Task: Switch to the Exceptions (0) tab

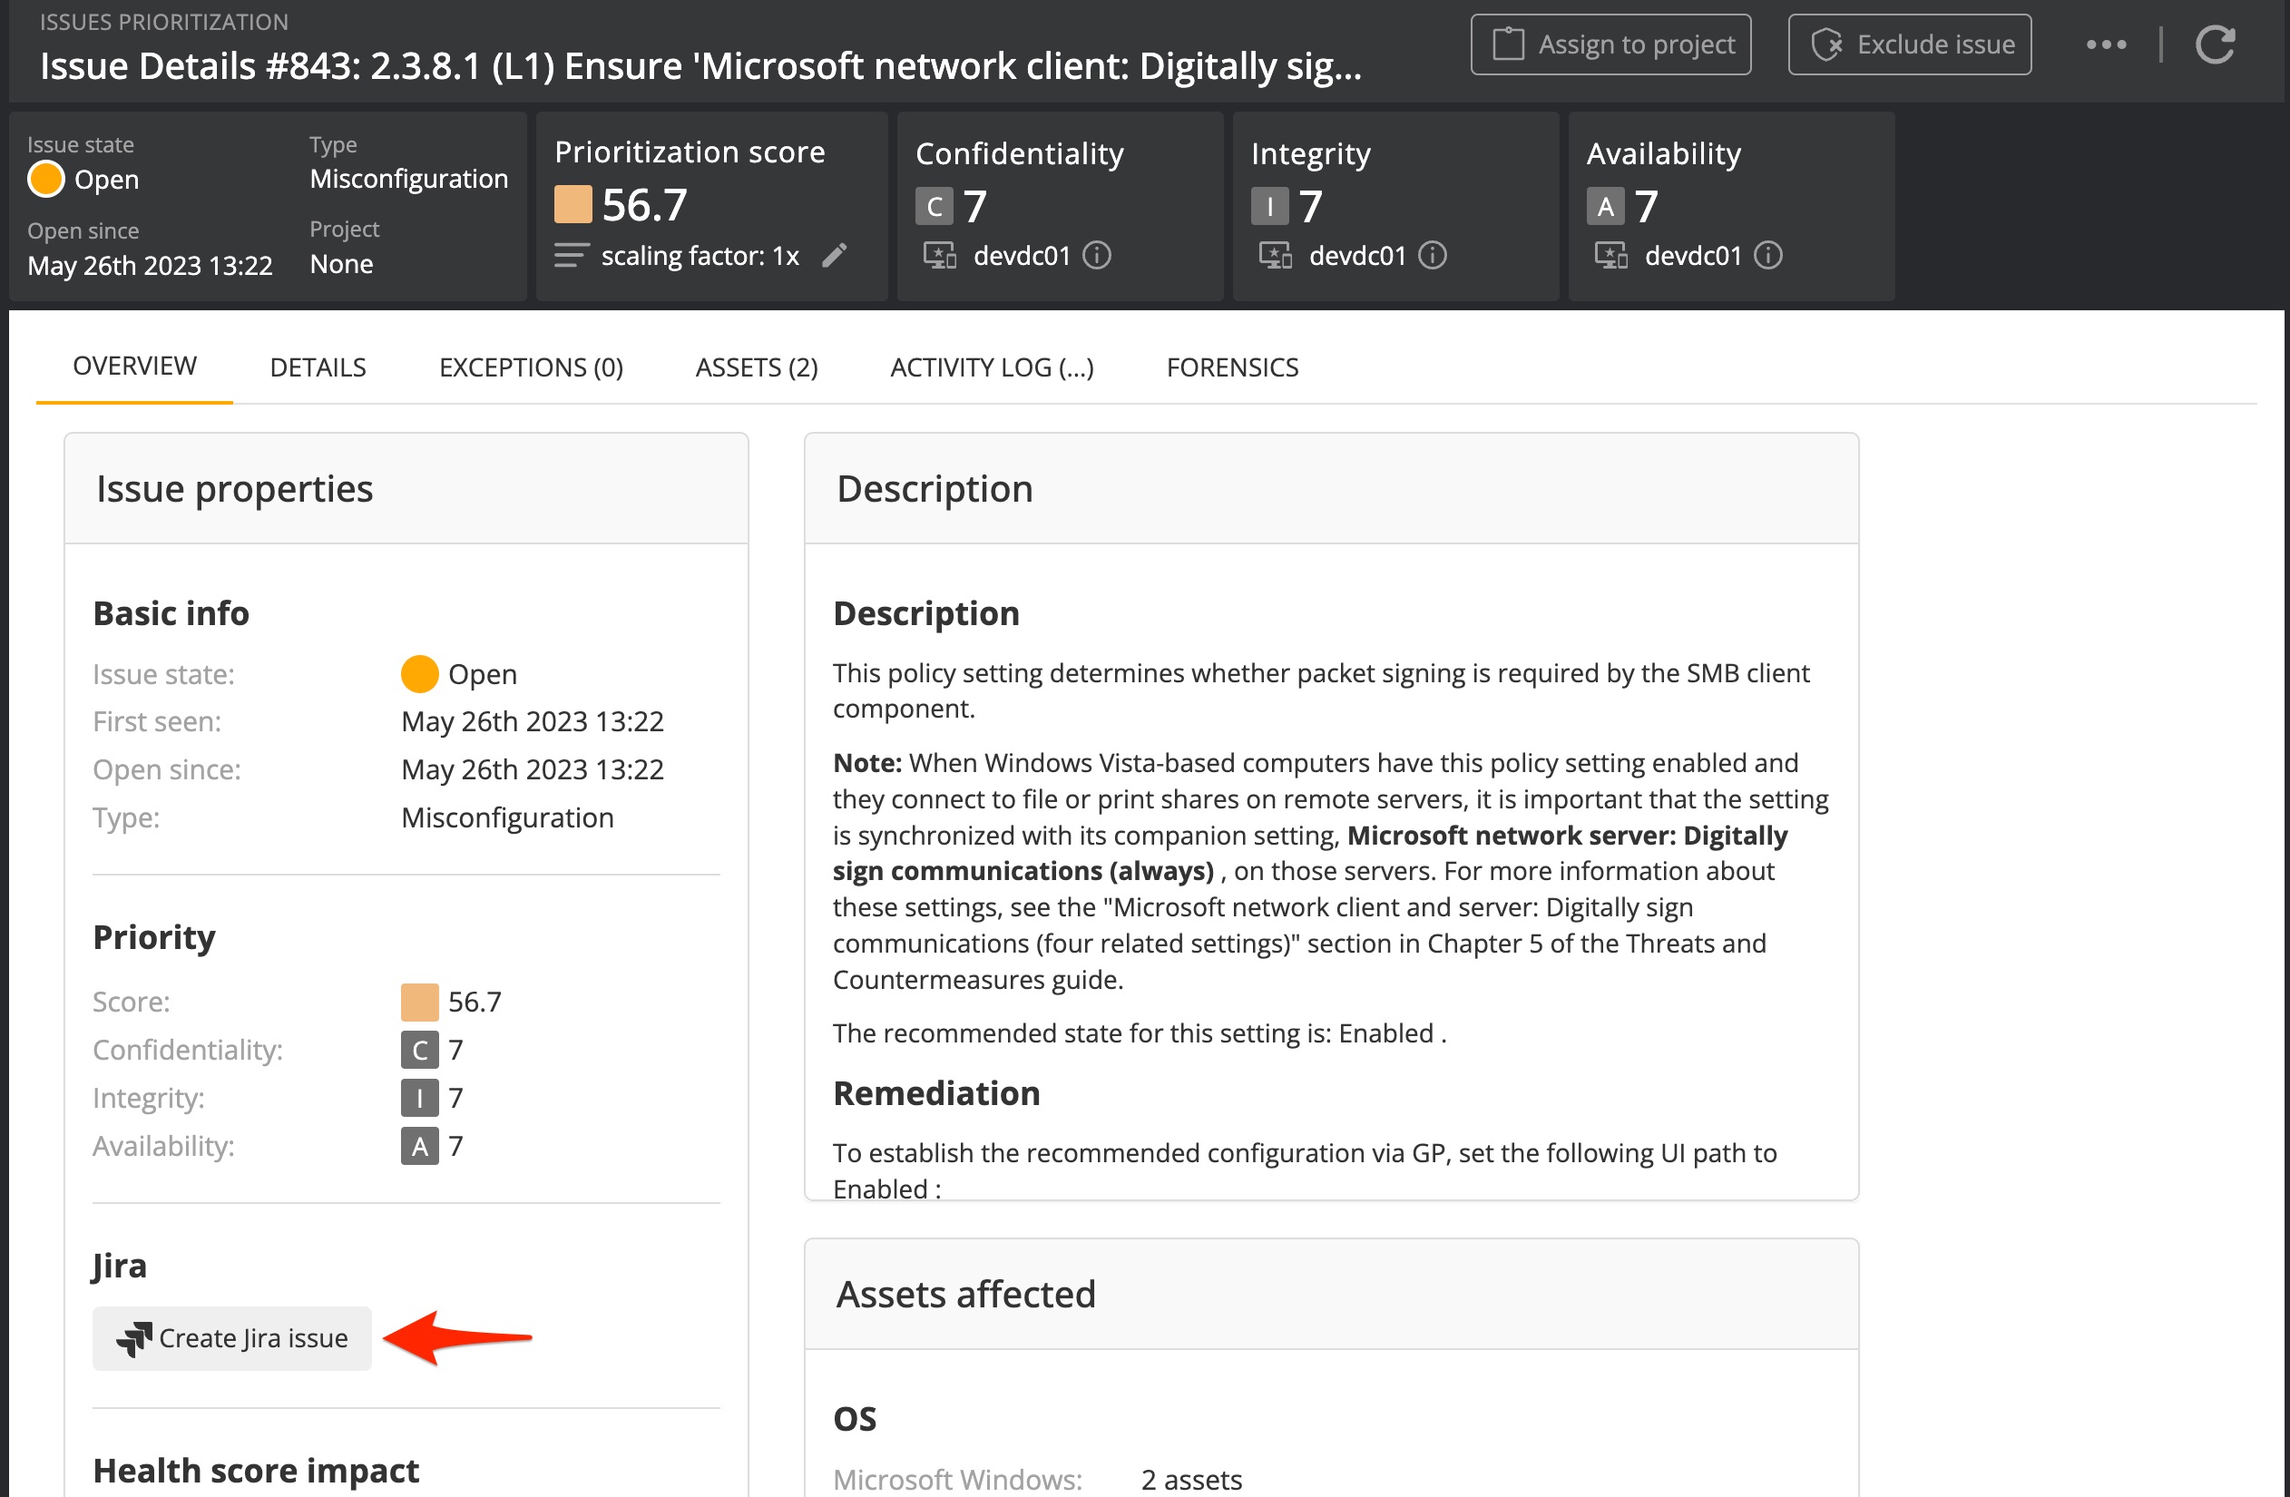Action: click(530, 367)
